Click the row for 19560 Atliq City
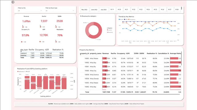 click(x=130, y=71)
